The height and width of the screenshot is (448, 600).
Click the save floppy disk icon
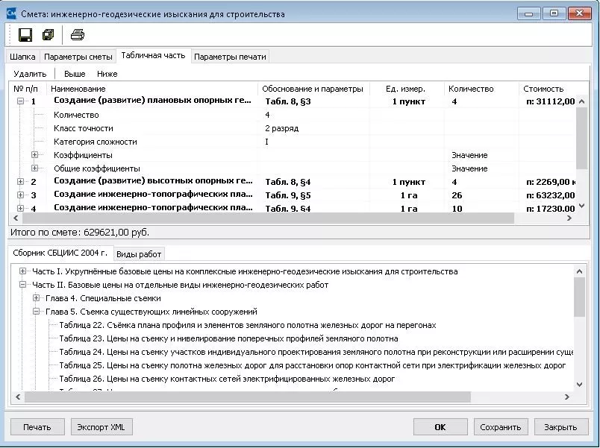coord(25,34)
